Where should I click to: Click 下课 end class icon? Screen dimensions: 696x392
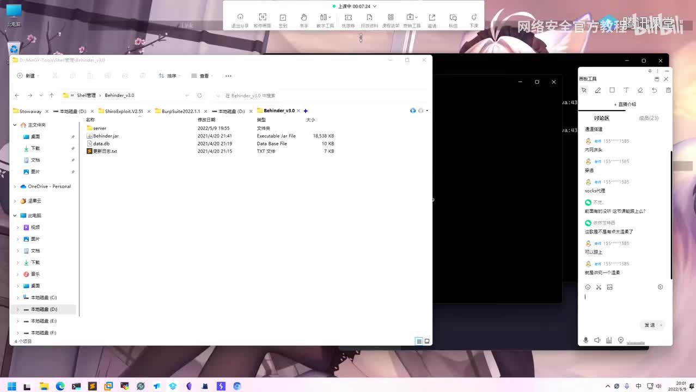click(474, 21)
